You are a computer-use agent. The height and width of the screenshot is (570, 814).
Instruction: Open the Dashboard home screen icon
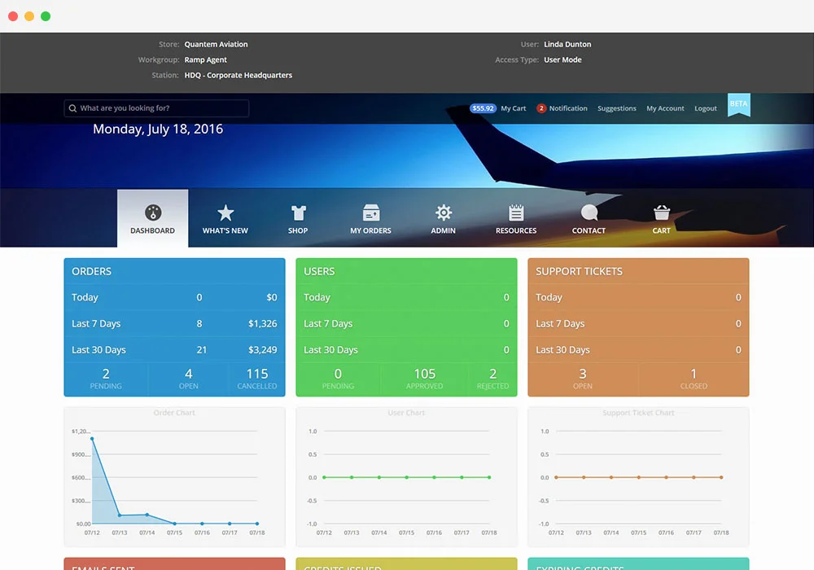pos(152,211)
